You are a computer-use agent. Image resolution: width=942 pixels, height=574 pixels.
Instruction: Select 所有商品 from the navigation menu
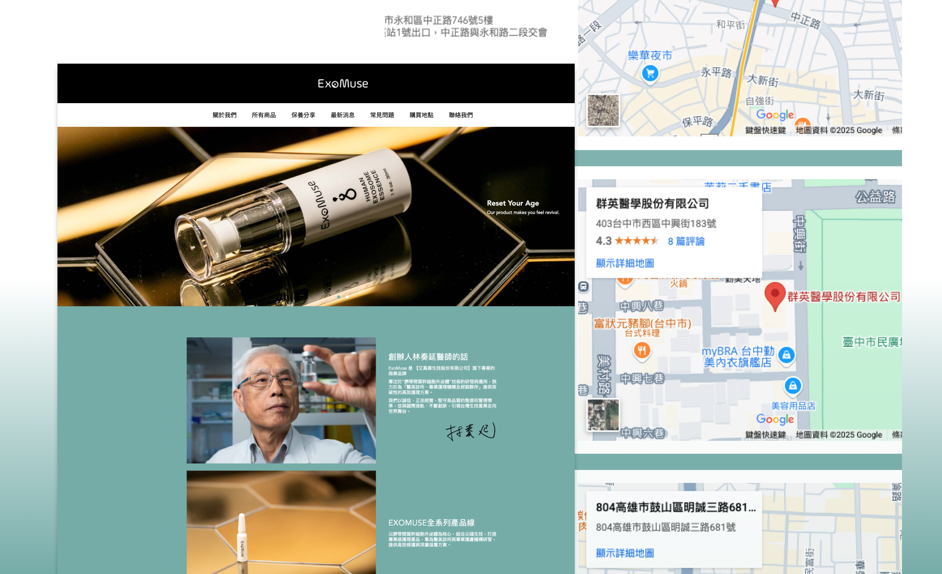(265, 115)
